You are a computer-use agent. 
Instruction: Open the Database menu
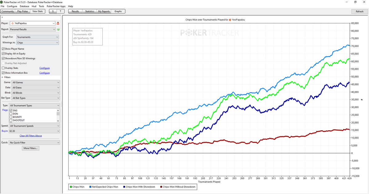pyautogui.click(x=25, y=6)
